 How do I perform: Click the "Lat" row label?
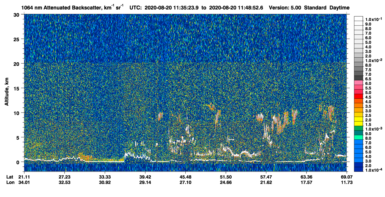point(9,177)
